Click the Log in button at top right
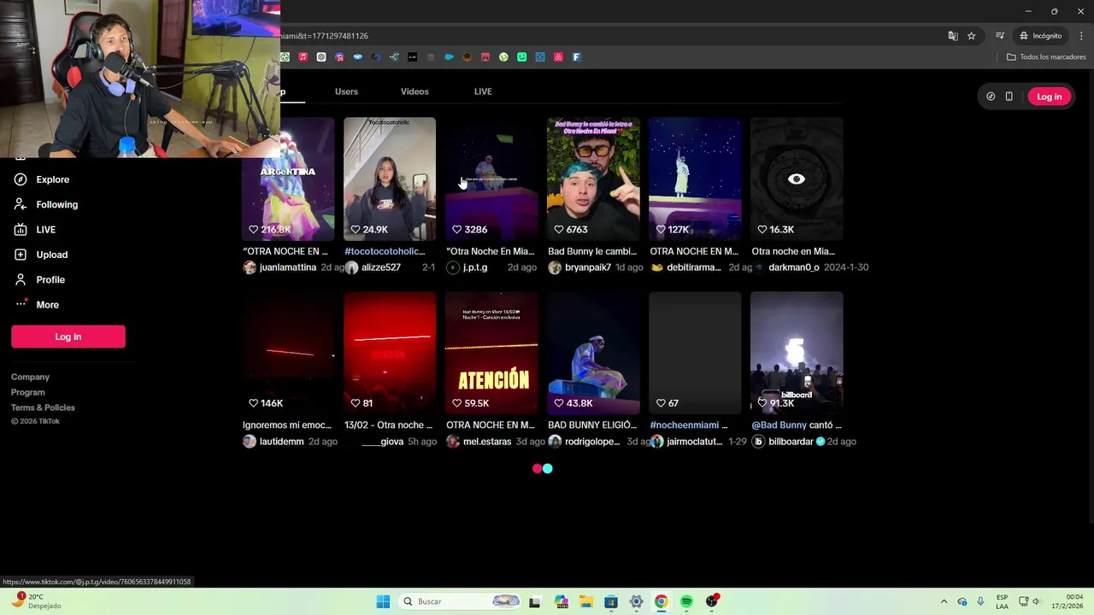The image size is (1094, 615). 1049,97
